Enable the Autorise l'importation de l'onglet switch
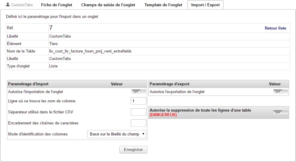Screen dimensions: 296x162 [x=139, y=92]
